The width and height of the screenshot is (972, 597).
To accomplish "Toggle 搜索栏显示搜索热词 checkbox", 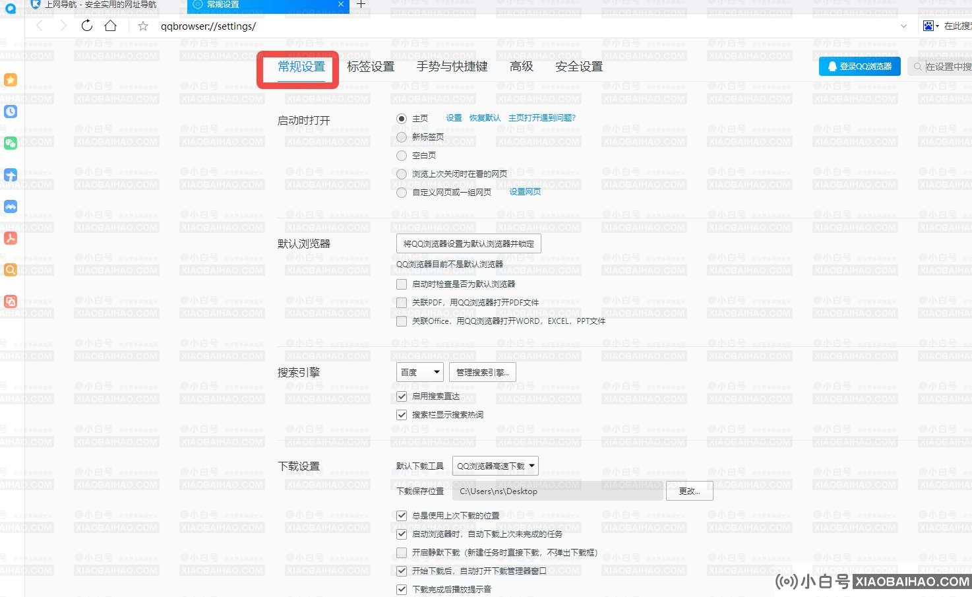I will [402, 415].
